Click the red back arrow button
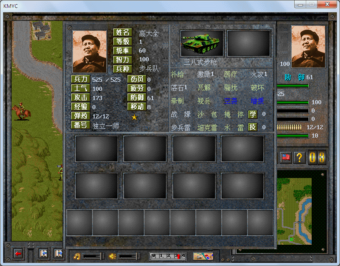 tap(17, 253)
